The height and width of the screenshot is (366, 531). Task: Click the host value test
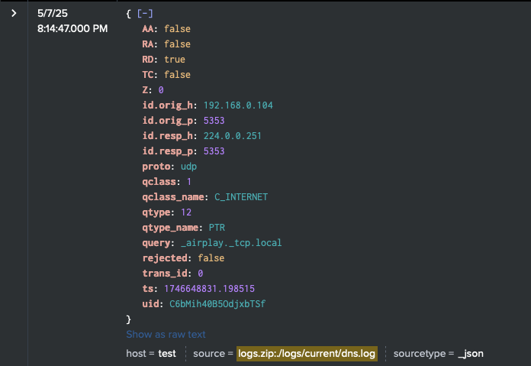(x=167, y=354)
